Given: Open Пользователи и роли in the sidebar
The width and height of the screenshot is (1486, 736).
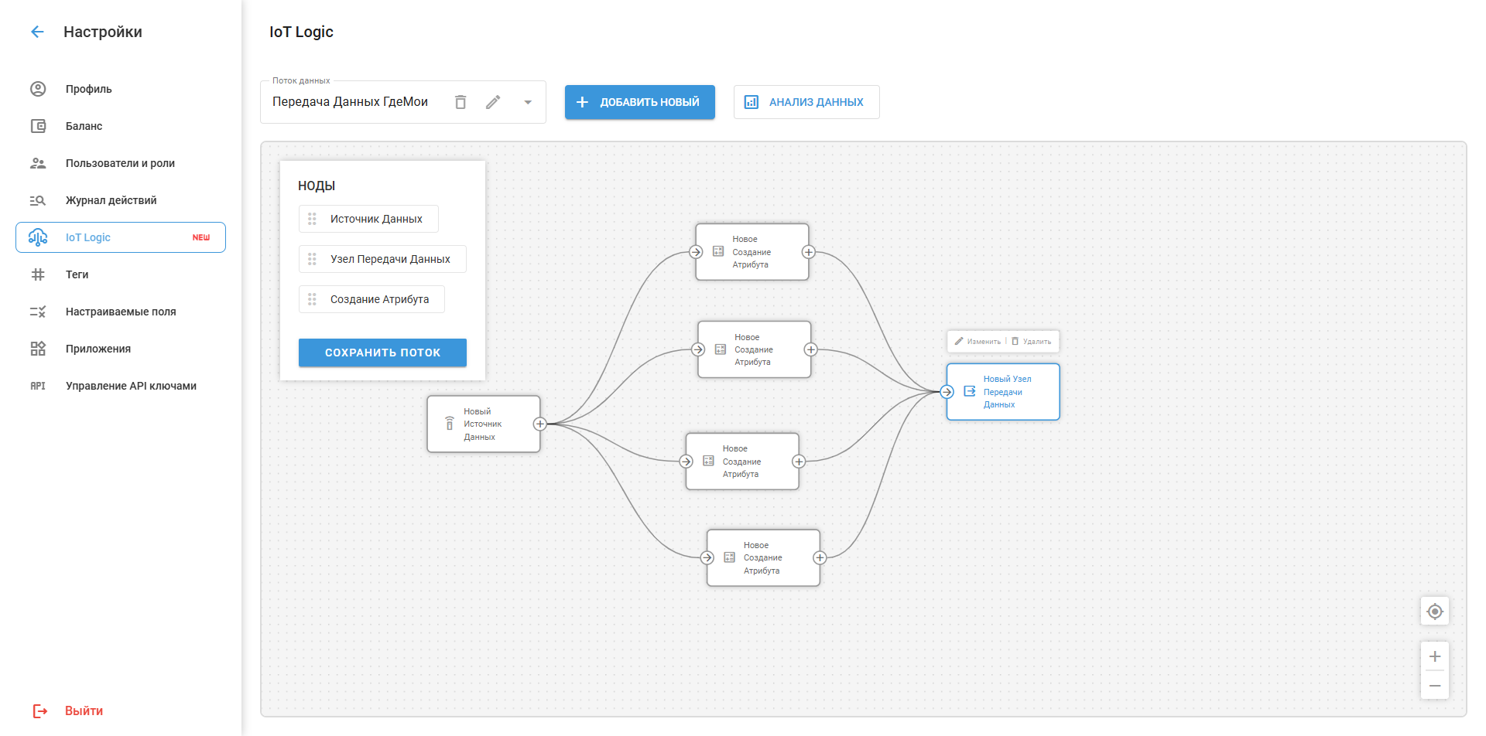Looking at the screenshot, I should coord(120,163).
